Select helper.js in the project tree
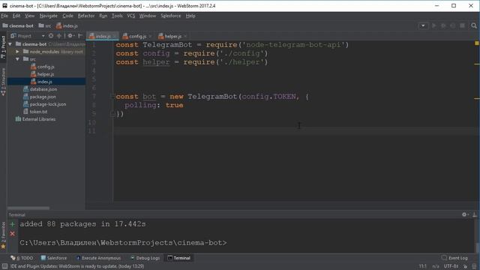The height and width of the screenshot is (270, 480). (x=43, y=74)
